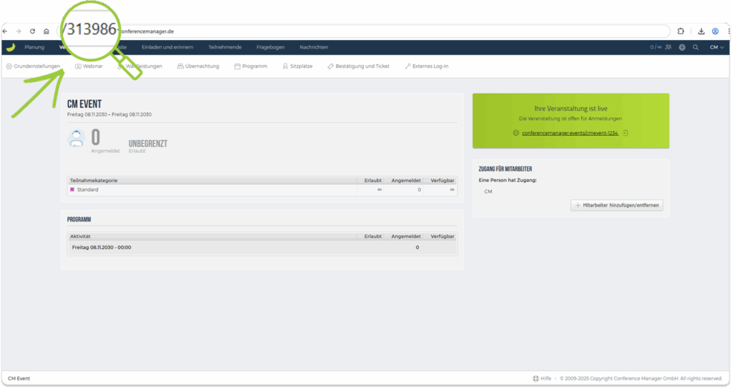Click the pink Standard category color swatch
The image size is (732, 388).
[72, 189]
